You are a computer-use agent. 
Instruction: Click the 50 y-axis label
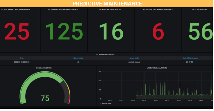click(x=100, y=90)
